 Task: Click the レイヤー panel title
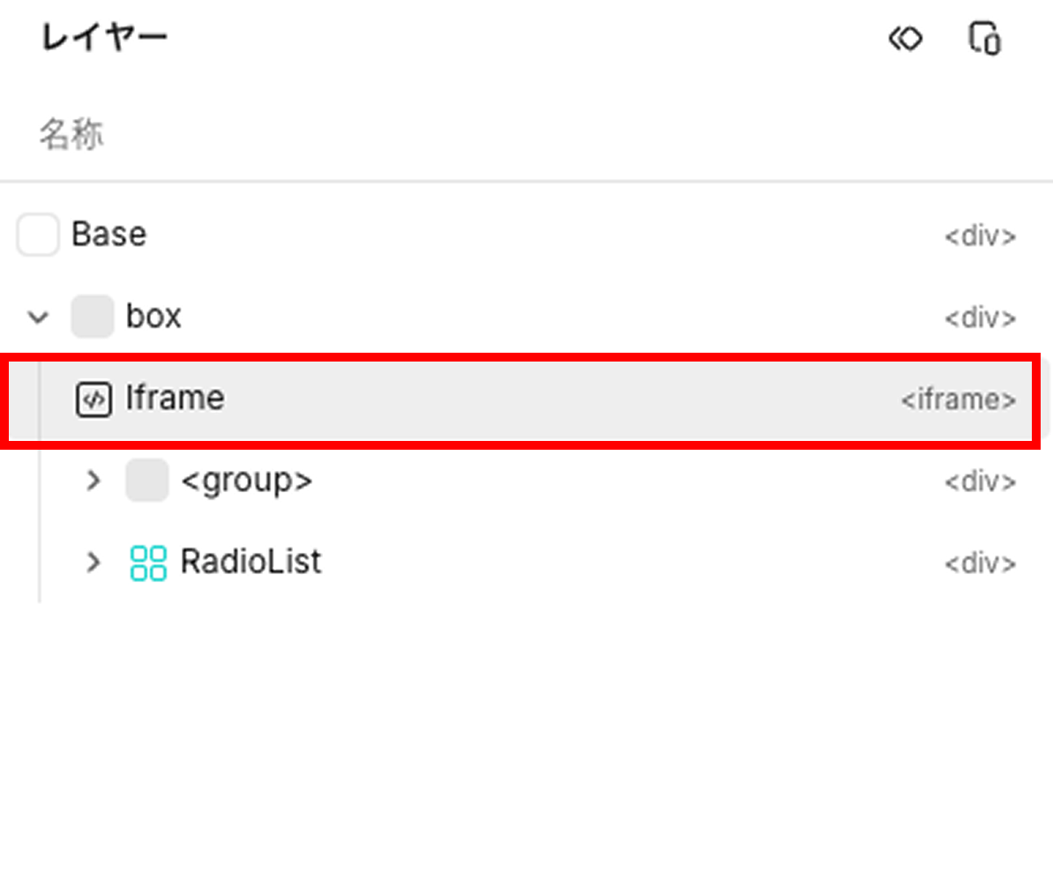pyautogui.click(x=104, y=38)
